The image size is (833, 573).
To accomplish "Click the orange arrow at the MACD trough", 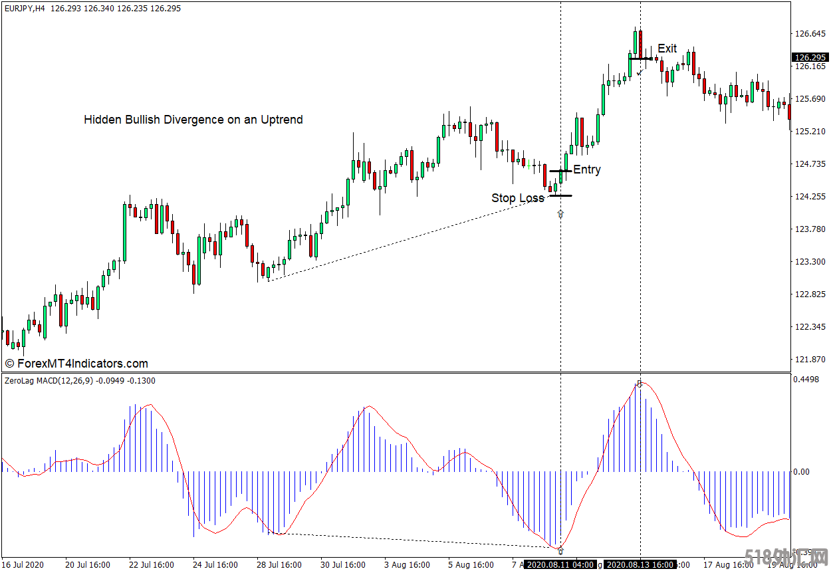I will point(560,550).
